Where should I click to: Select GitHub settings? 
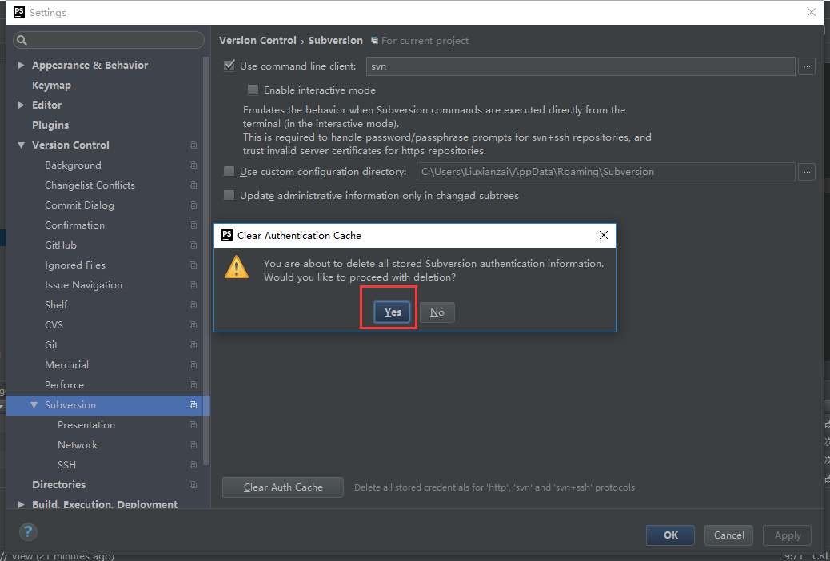(61, 245)
